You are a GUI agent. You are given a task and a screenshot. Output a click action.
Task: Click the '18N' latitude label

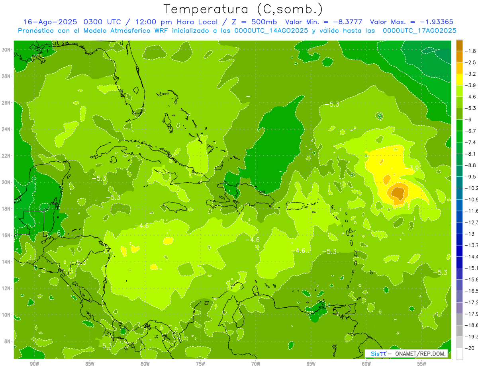(6, 209)
